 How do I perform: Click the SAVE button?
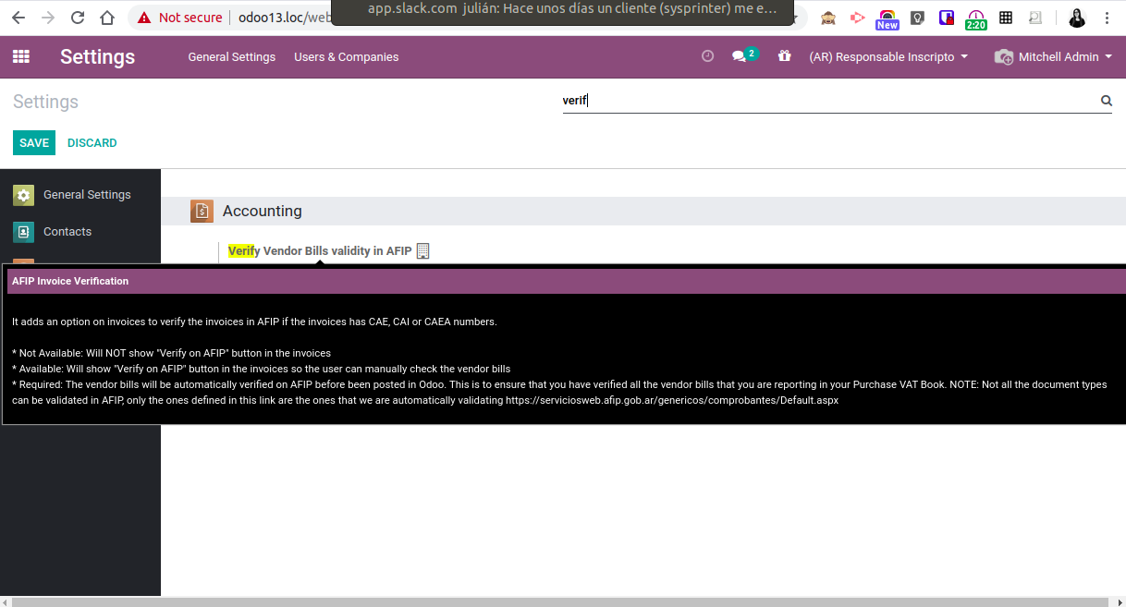click(x=34, y=142)
